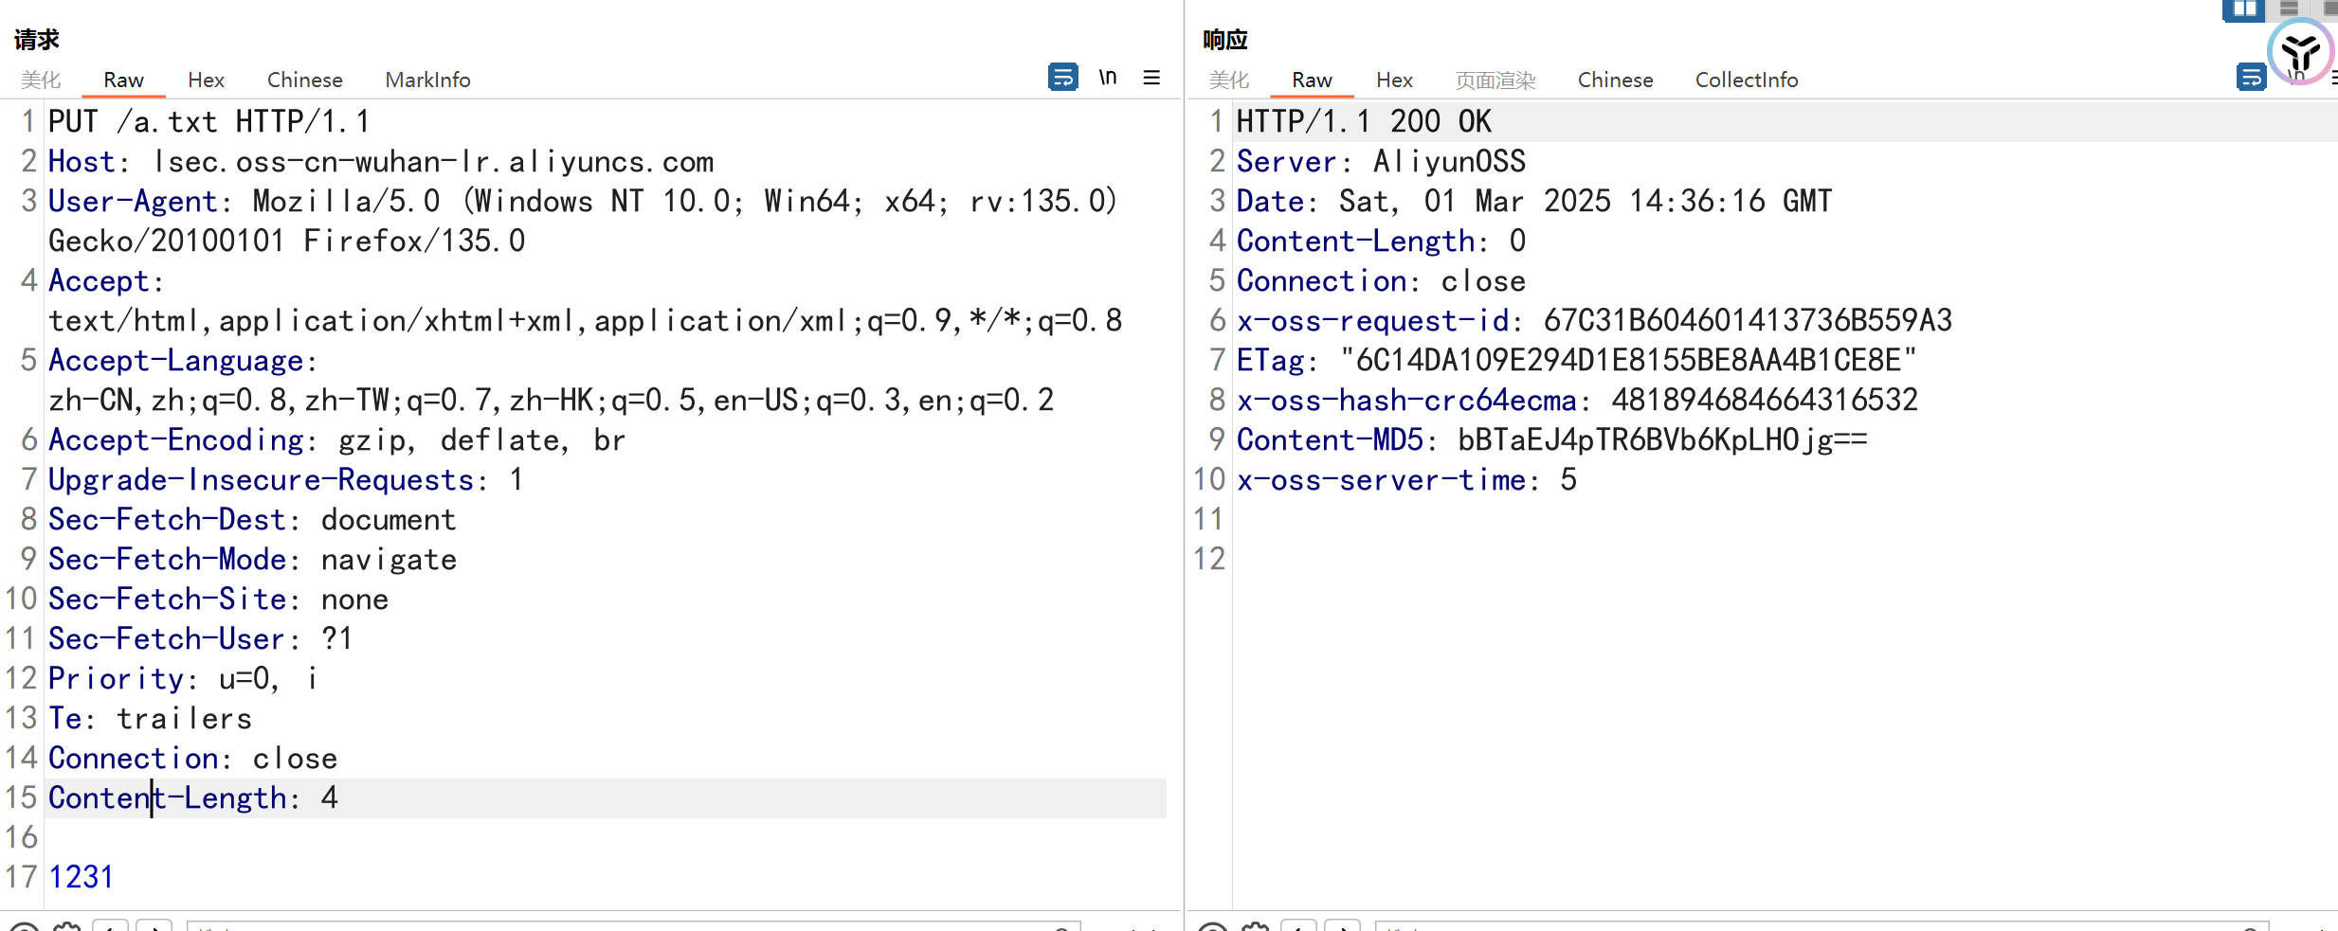2338x931 pixels.
Task: Toggle non-printable characters (\n) in the request panel
Action: click(x=1108, y=77)
